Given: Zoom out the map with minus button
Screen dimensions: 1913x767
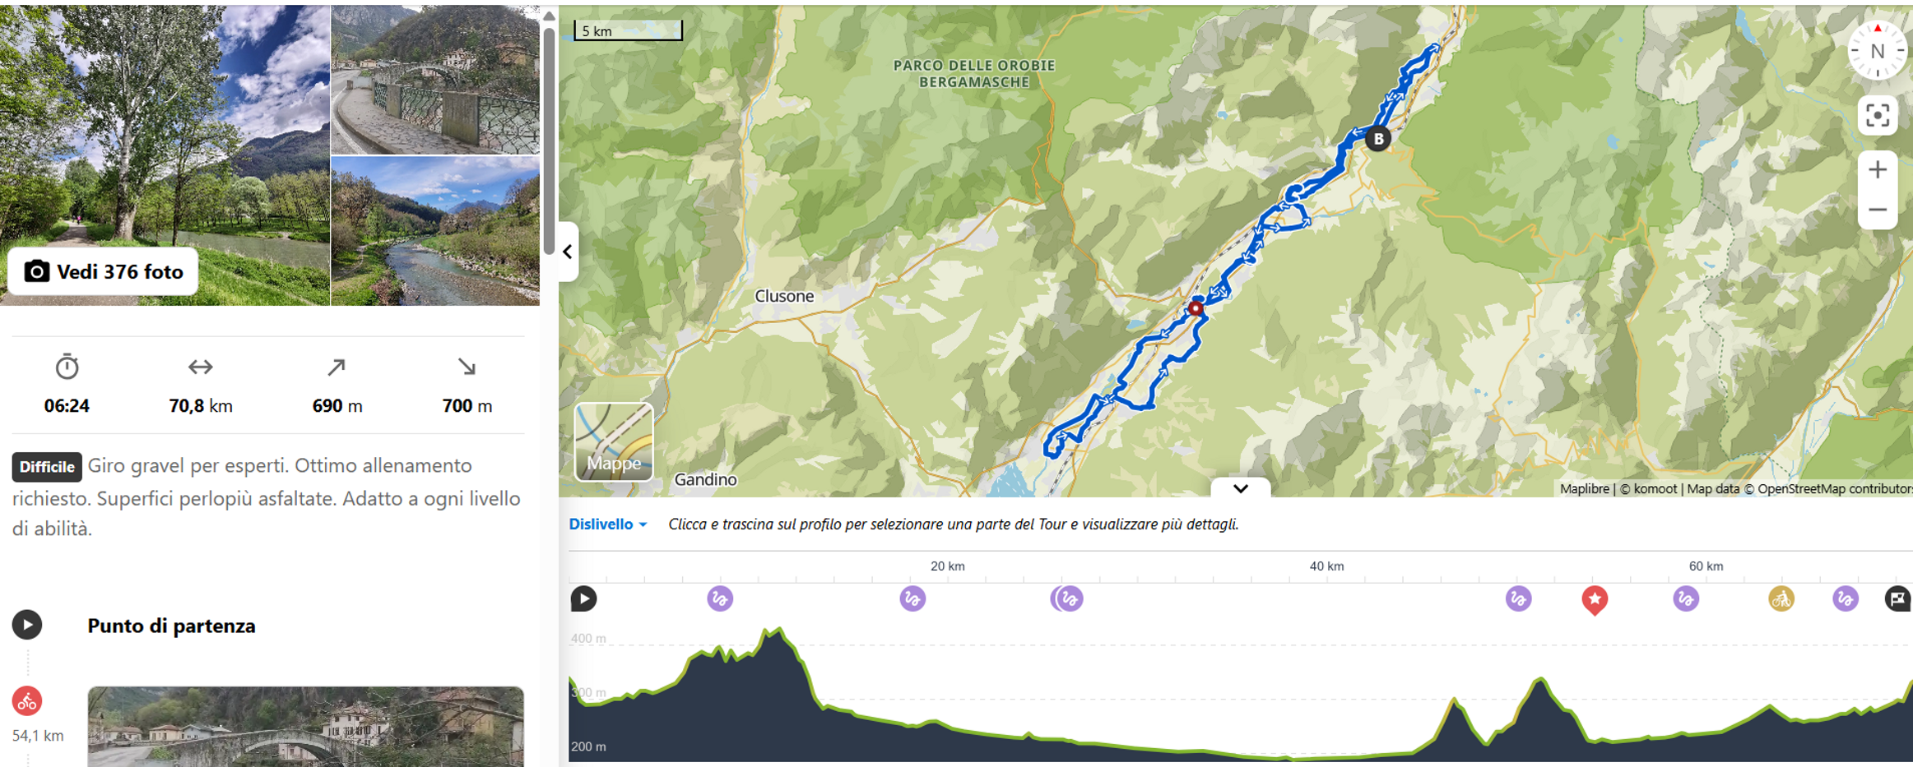Looking at the screenshot, I should point(1877,210).
